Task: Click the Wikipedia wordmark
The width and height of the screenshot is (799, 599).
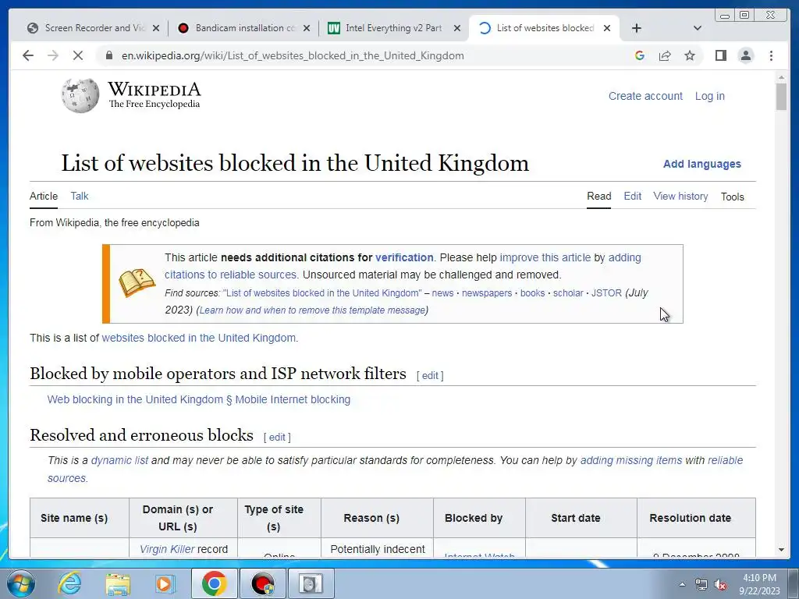Action: (154, 90)
